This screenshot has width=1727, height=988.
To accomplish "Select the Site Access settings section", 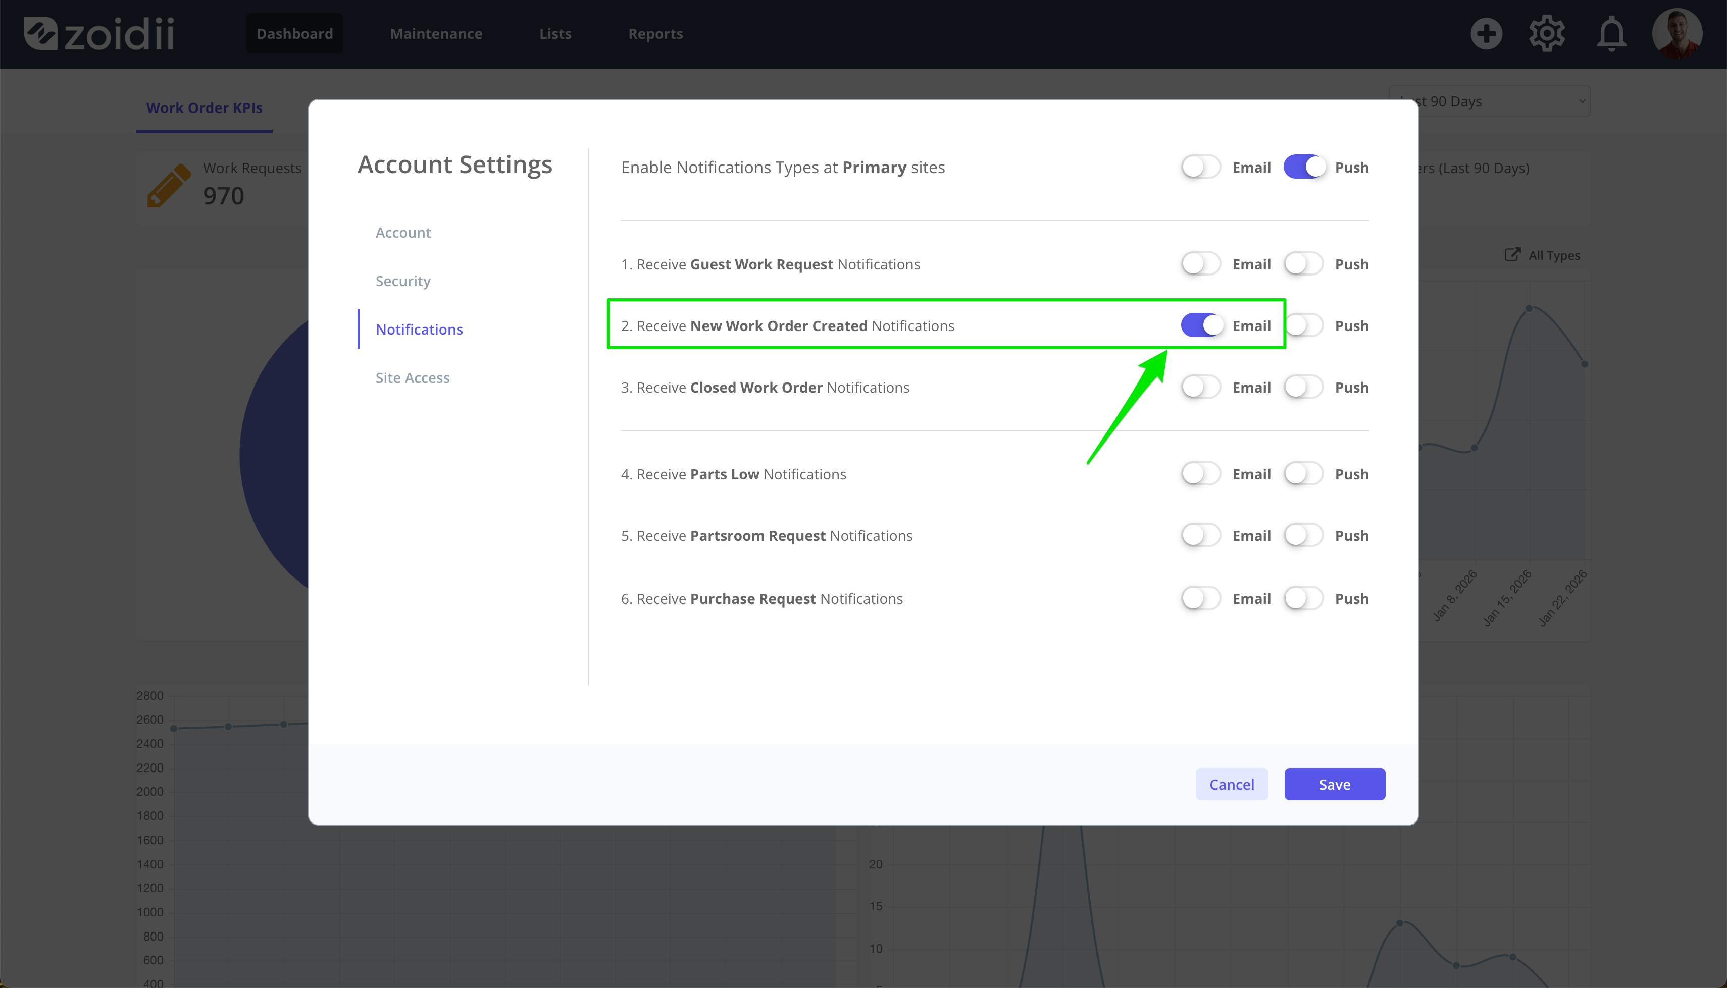I will (x=413, y=378).
